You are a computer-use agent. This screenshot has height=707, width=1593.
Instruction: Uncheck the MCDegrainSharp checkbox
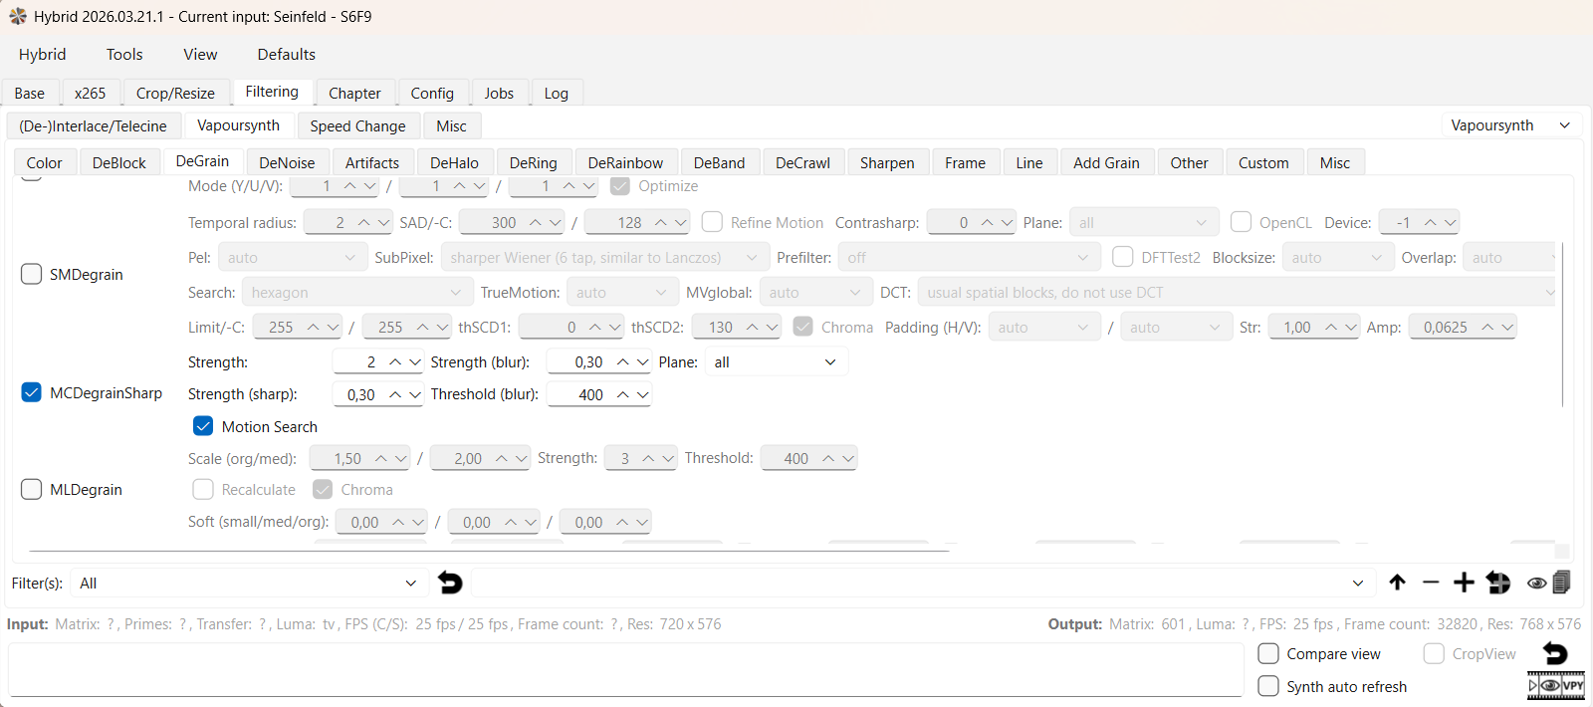pos(31,392)
